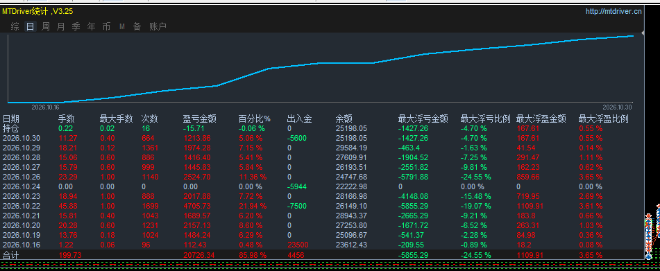Viewport: 660px width, 271px height.
Task: Switch to the 年 yearly tab
Action: (x=92, y=27)
